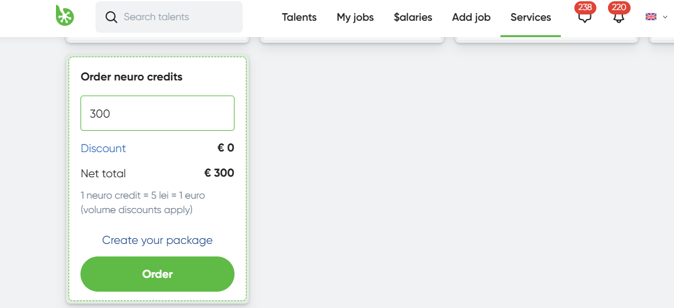Open the $alaries page
This screenshot has height=308, width=674.
coord(412,18)
